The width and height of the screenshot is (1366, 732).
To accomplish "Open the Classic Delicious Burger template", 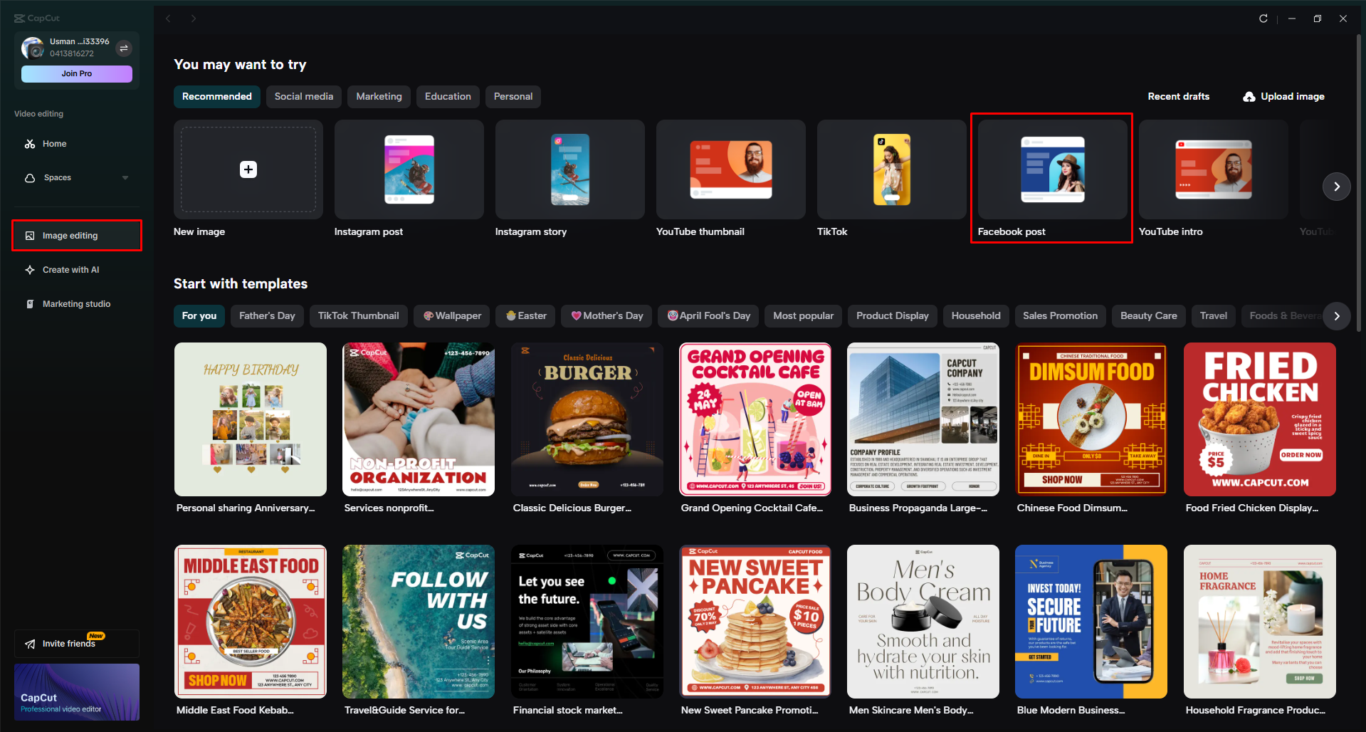I will [587, 419].
